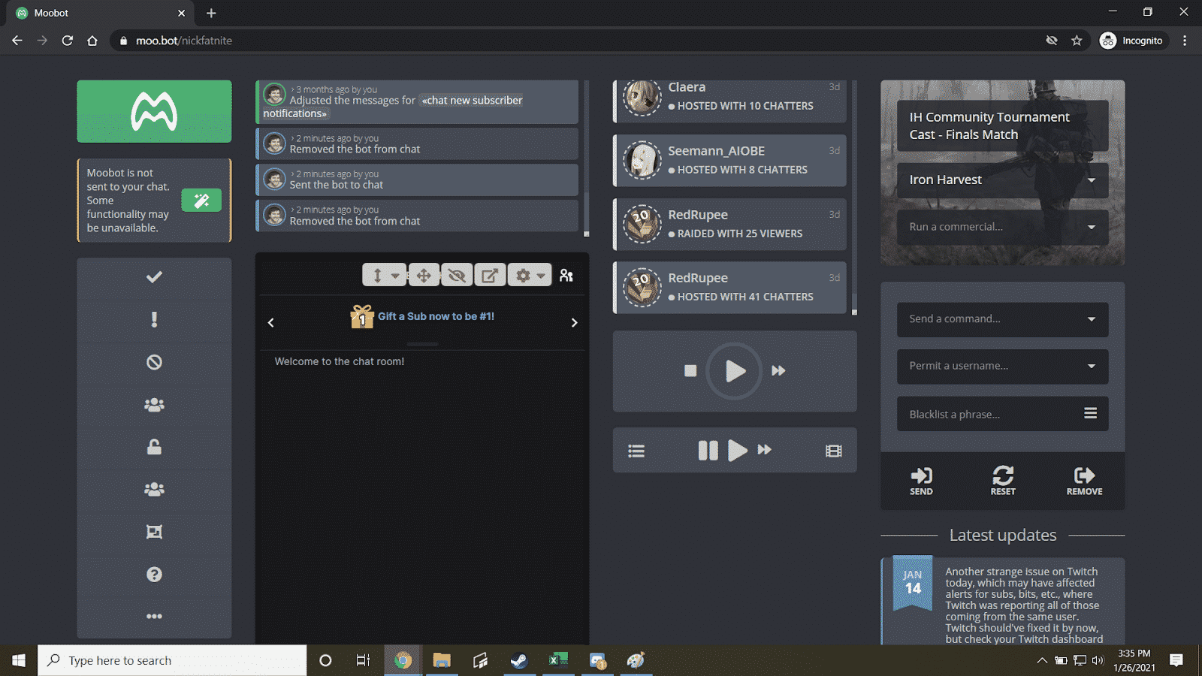Image resolution: width=1202 pixels, height=676 pixels.
Task: Skip forward in upper media player
Action: [x=778, y=370]
